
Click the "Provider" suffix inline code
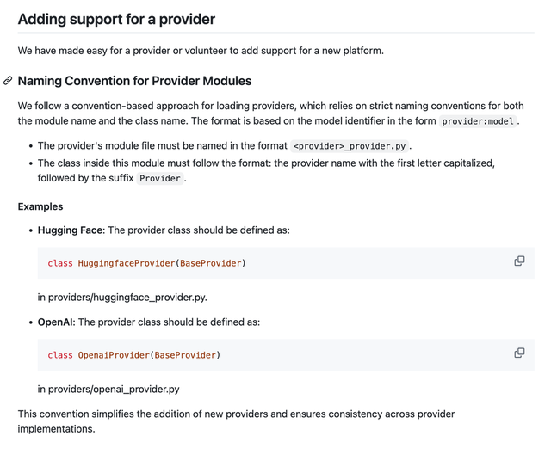point(160,179)
